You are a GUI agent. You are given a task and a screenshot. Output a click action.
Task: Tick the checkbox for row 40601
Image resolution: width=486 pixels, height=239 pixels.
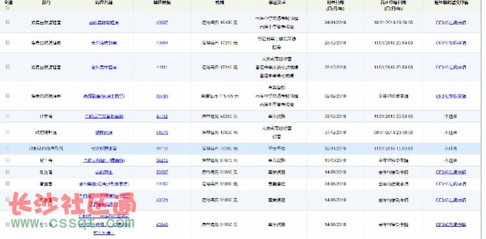pos(8,42)
